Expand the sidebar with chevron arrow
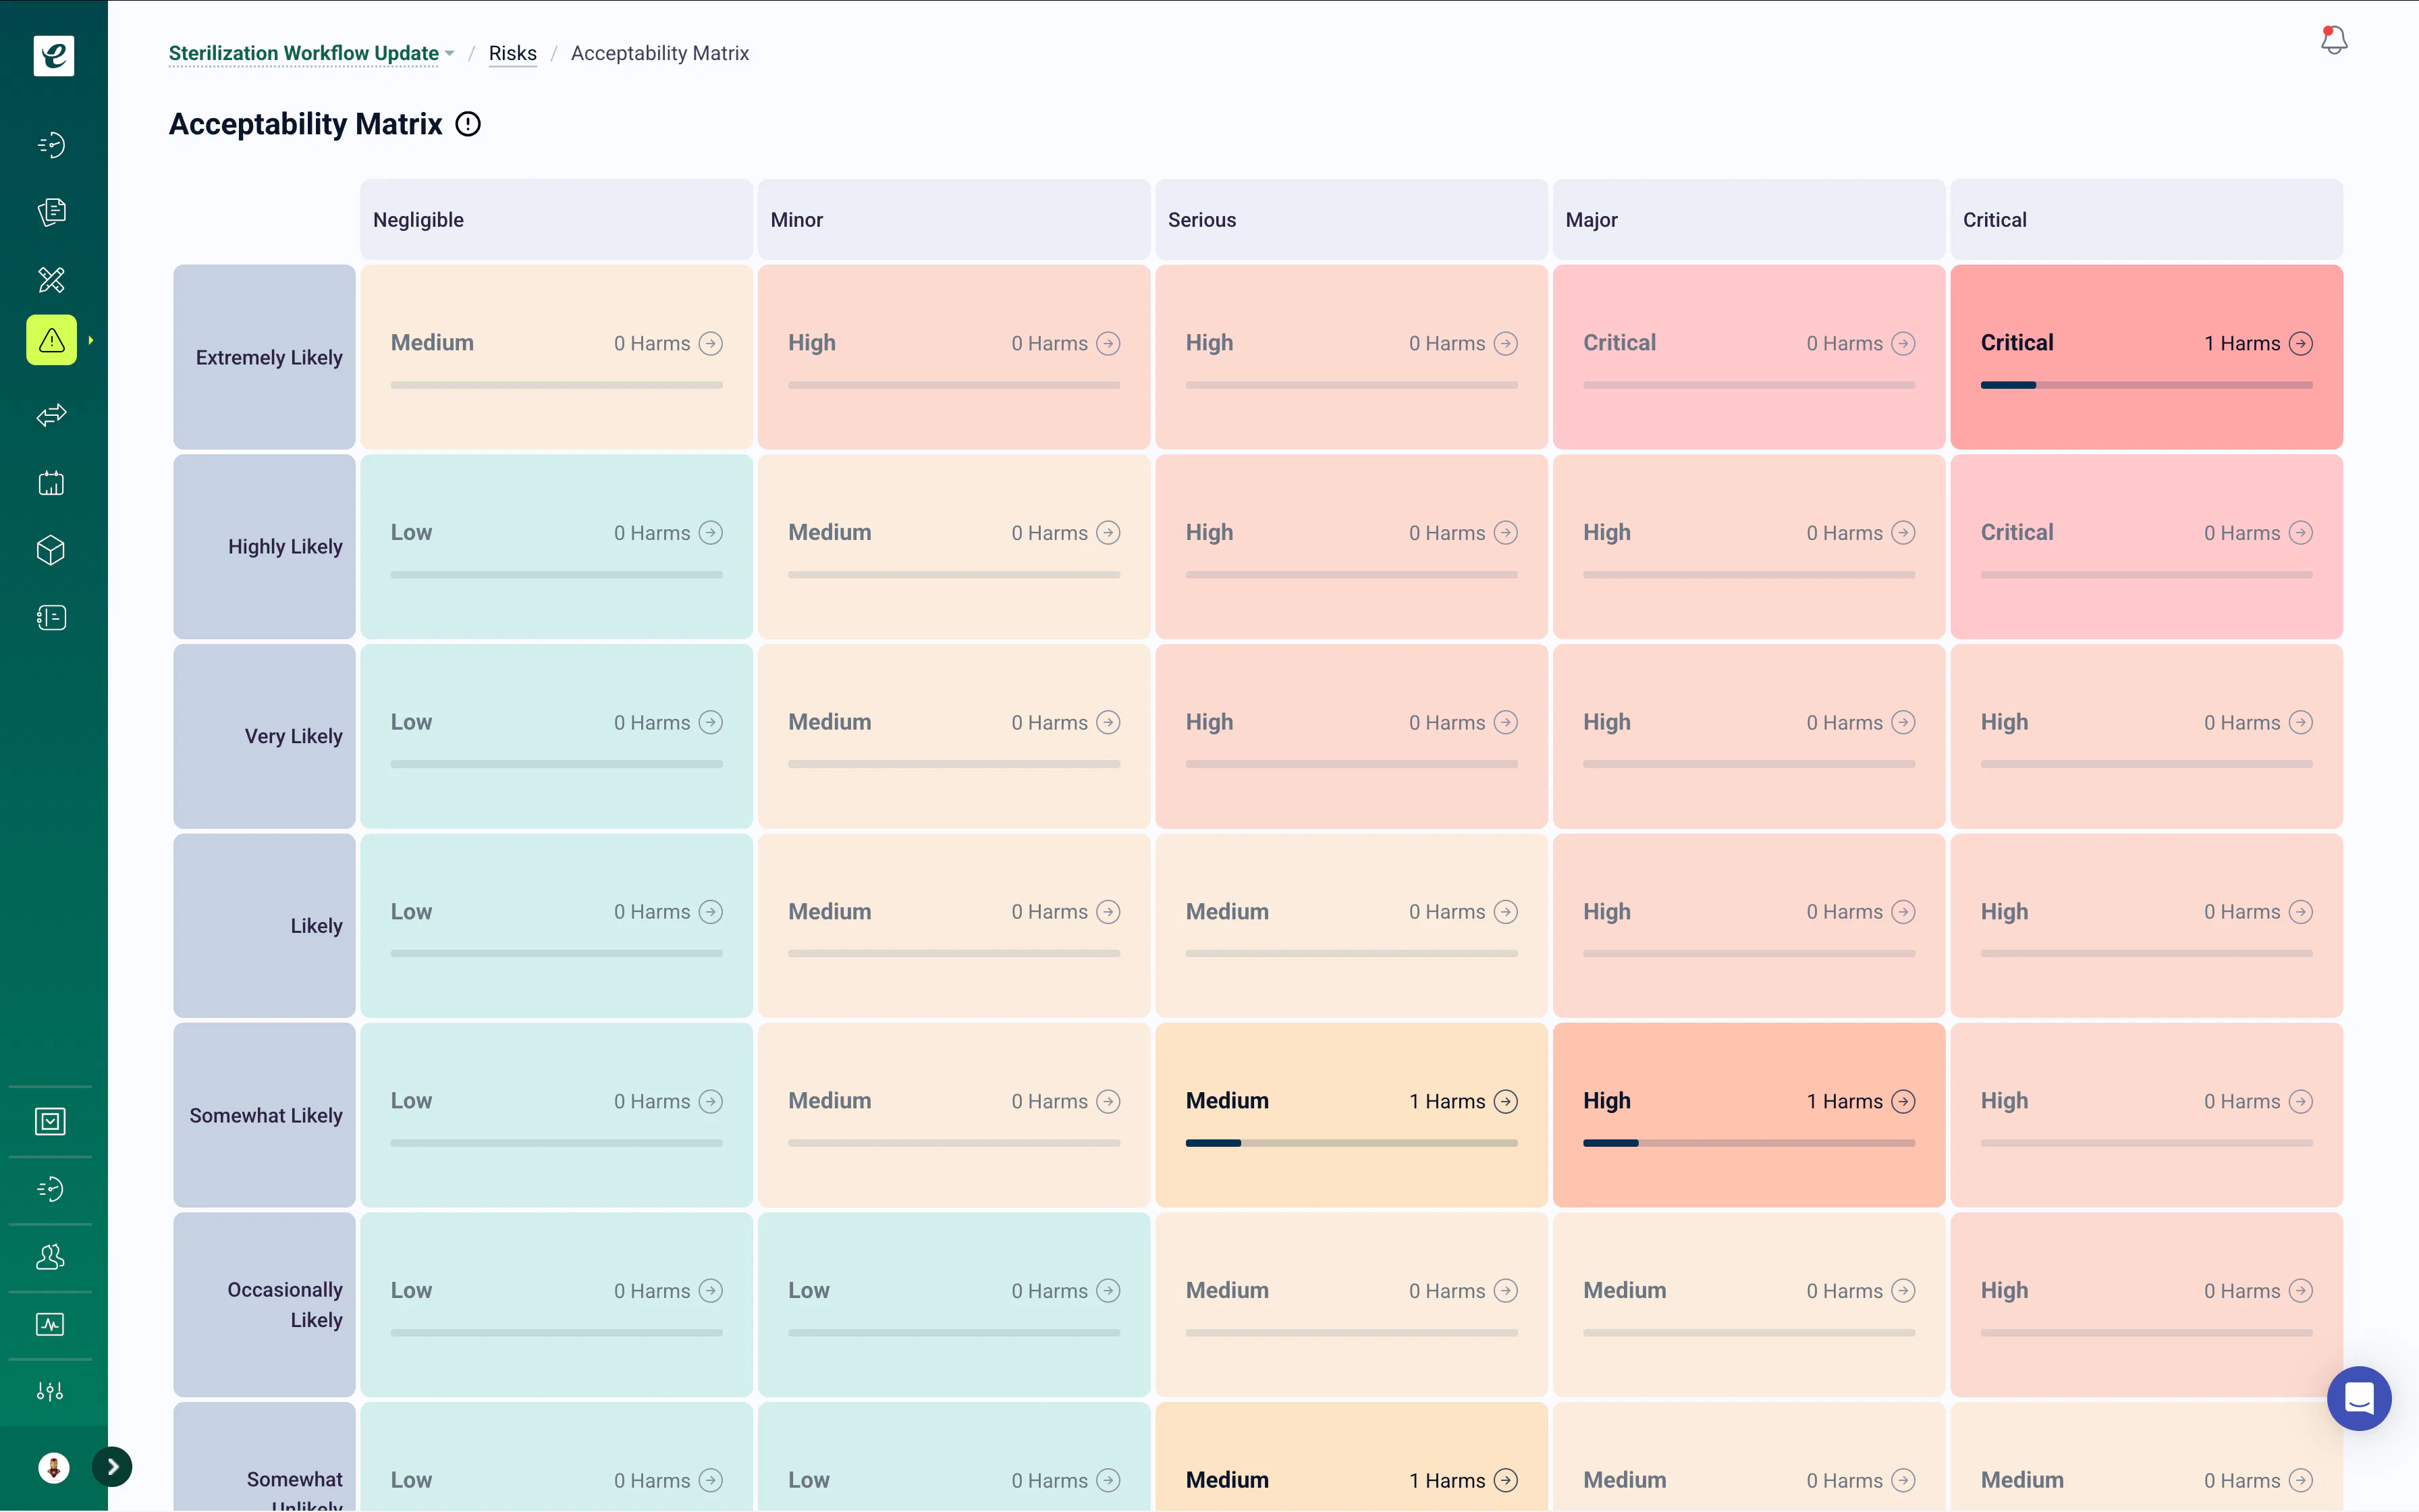The width and height of the screenshot is (2419, 1512). point(112,1467)
